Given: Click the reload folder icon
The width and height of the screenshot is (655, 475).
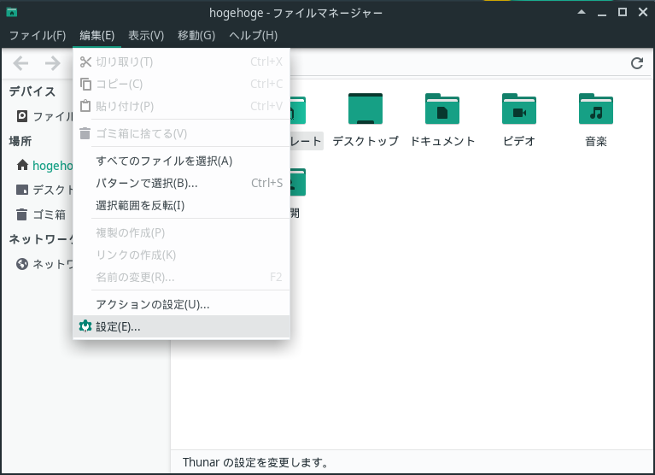Looking at the screenshot, I should (x=636, y=63).
